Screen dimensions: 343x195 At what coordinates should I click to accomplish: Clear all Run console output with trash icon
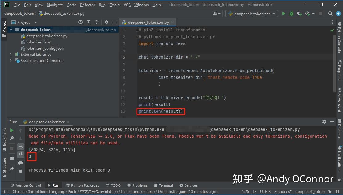[21, 171]
